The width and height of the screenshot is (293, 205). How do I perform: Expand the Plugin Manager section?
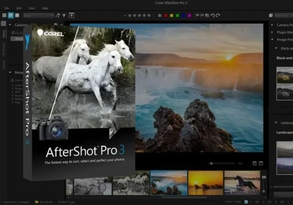pyautogui.click(x=272, y=32)
